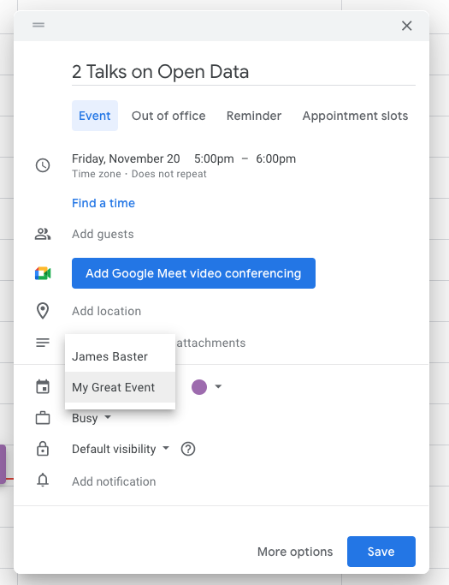Choose My Great Event calendar option

point(120,387)
